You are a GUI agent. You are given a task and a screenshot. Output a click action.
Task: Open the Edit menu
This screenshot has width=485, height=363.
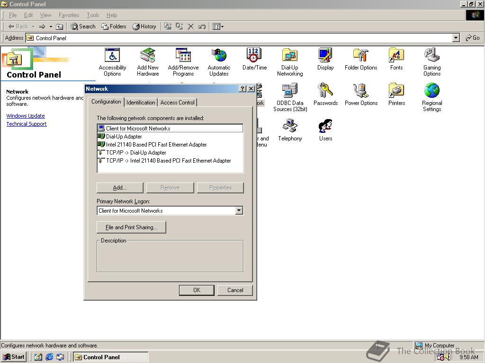click(28, 15)
